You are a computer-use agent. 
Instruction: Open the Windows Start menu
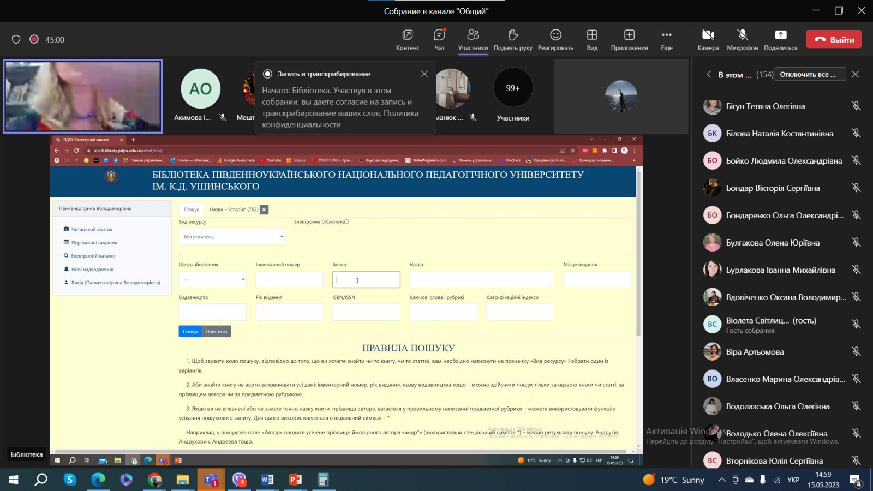pyautogui.click(x=14, y=480)
